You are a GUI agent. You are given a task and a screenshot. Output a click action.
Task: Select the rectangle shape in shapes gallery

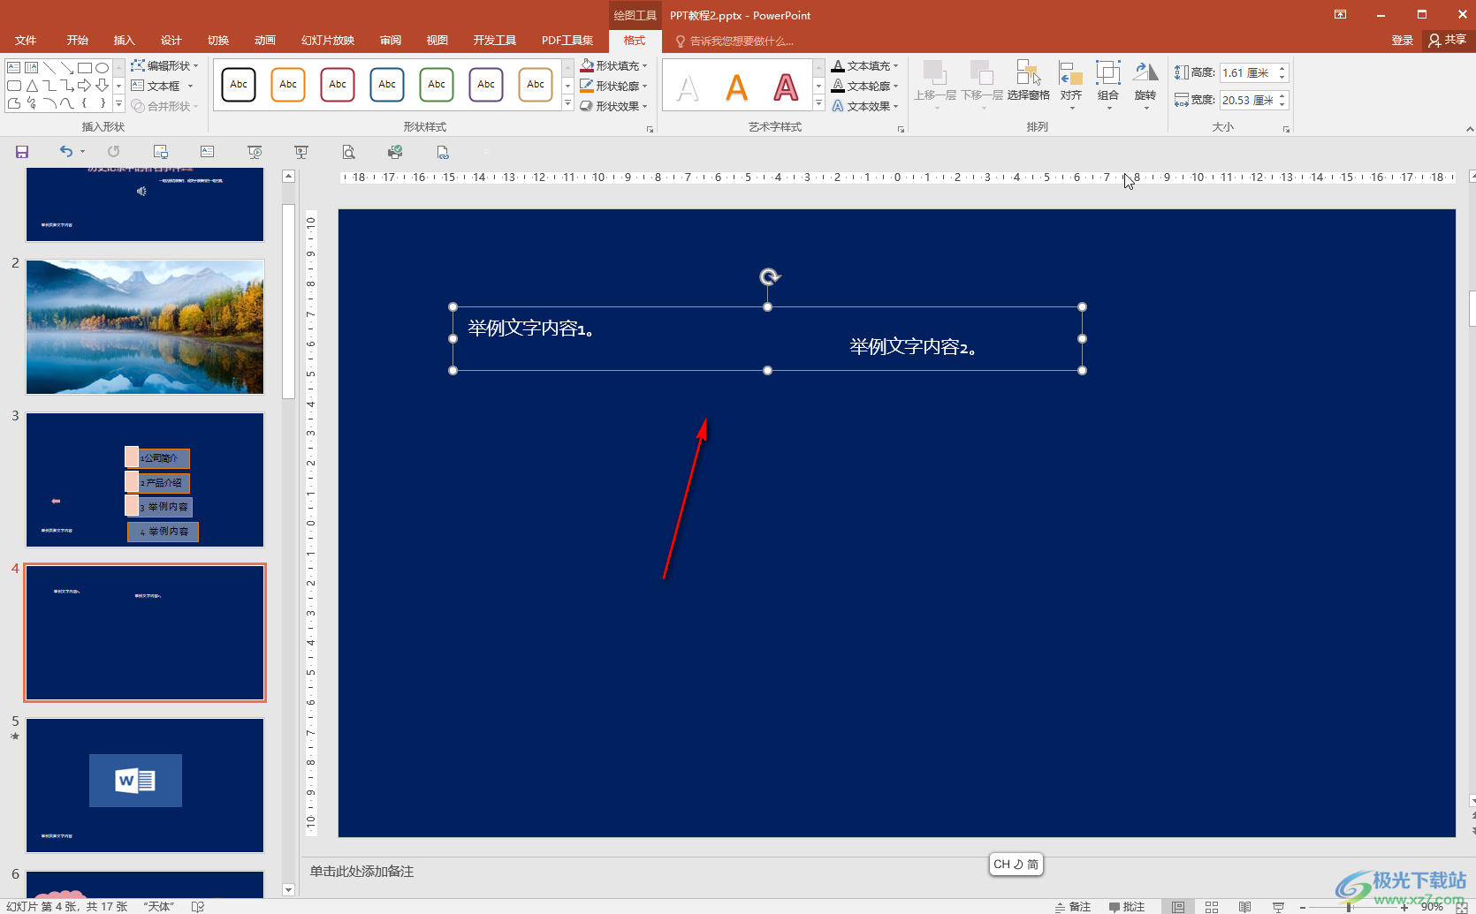[x=85, y=68]
